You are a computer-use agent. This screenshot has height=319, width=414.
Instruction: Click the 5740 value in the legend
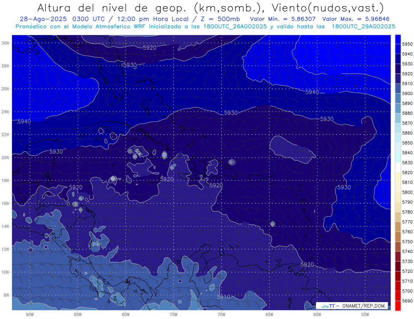click(407, 252)
